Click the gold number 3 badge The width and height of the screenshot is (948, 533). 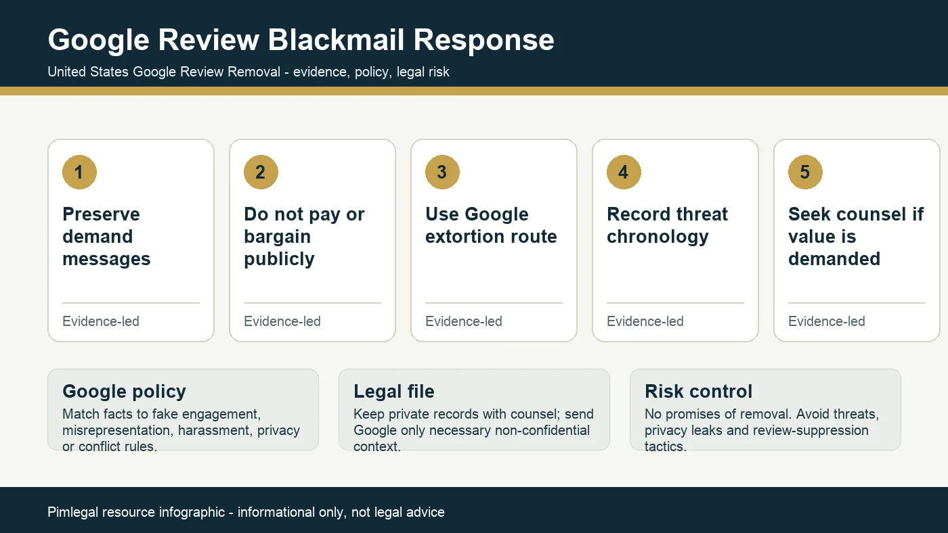[x=443, y=172]
